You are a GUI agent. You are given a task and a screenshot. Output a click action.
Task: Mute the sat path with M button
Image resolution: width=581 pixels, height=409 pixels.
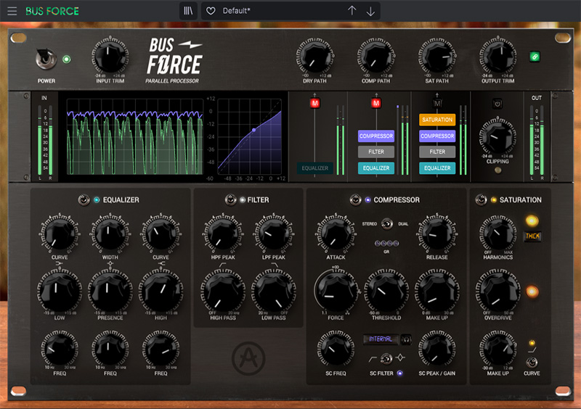tap(437, 103)
